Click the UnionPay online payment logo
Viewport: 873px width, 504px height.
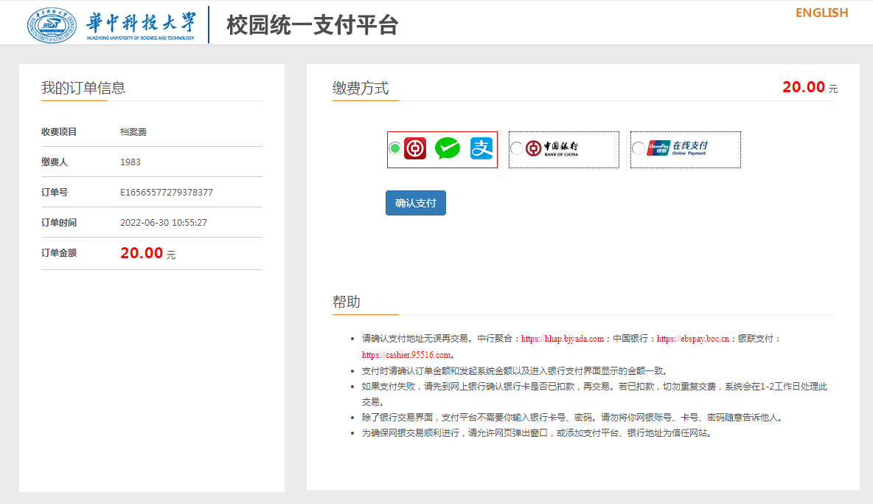click(x=677, y=148)
